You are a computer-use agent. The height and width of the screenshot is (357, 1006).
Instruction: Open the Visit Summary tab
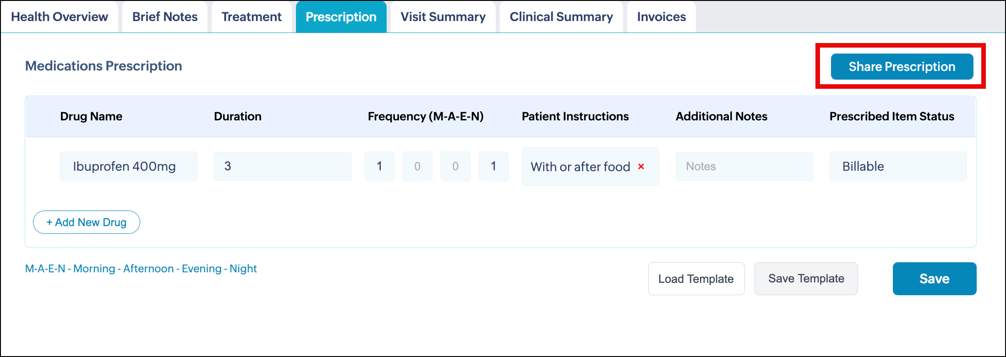[443, 17]
